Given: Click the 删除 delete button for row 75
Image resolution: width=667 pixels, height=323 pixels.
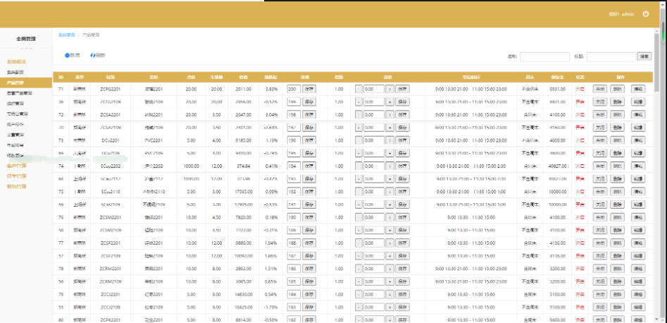Looking at the screenshot, I should click(617, 192).
